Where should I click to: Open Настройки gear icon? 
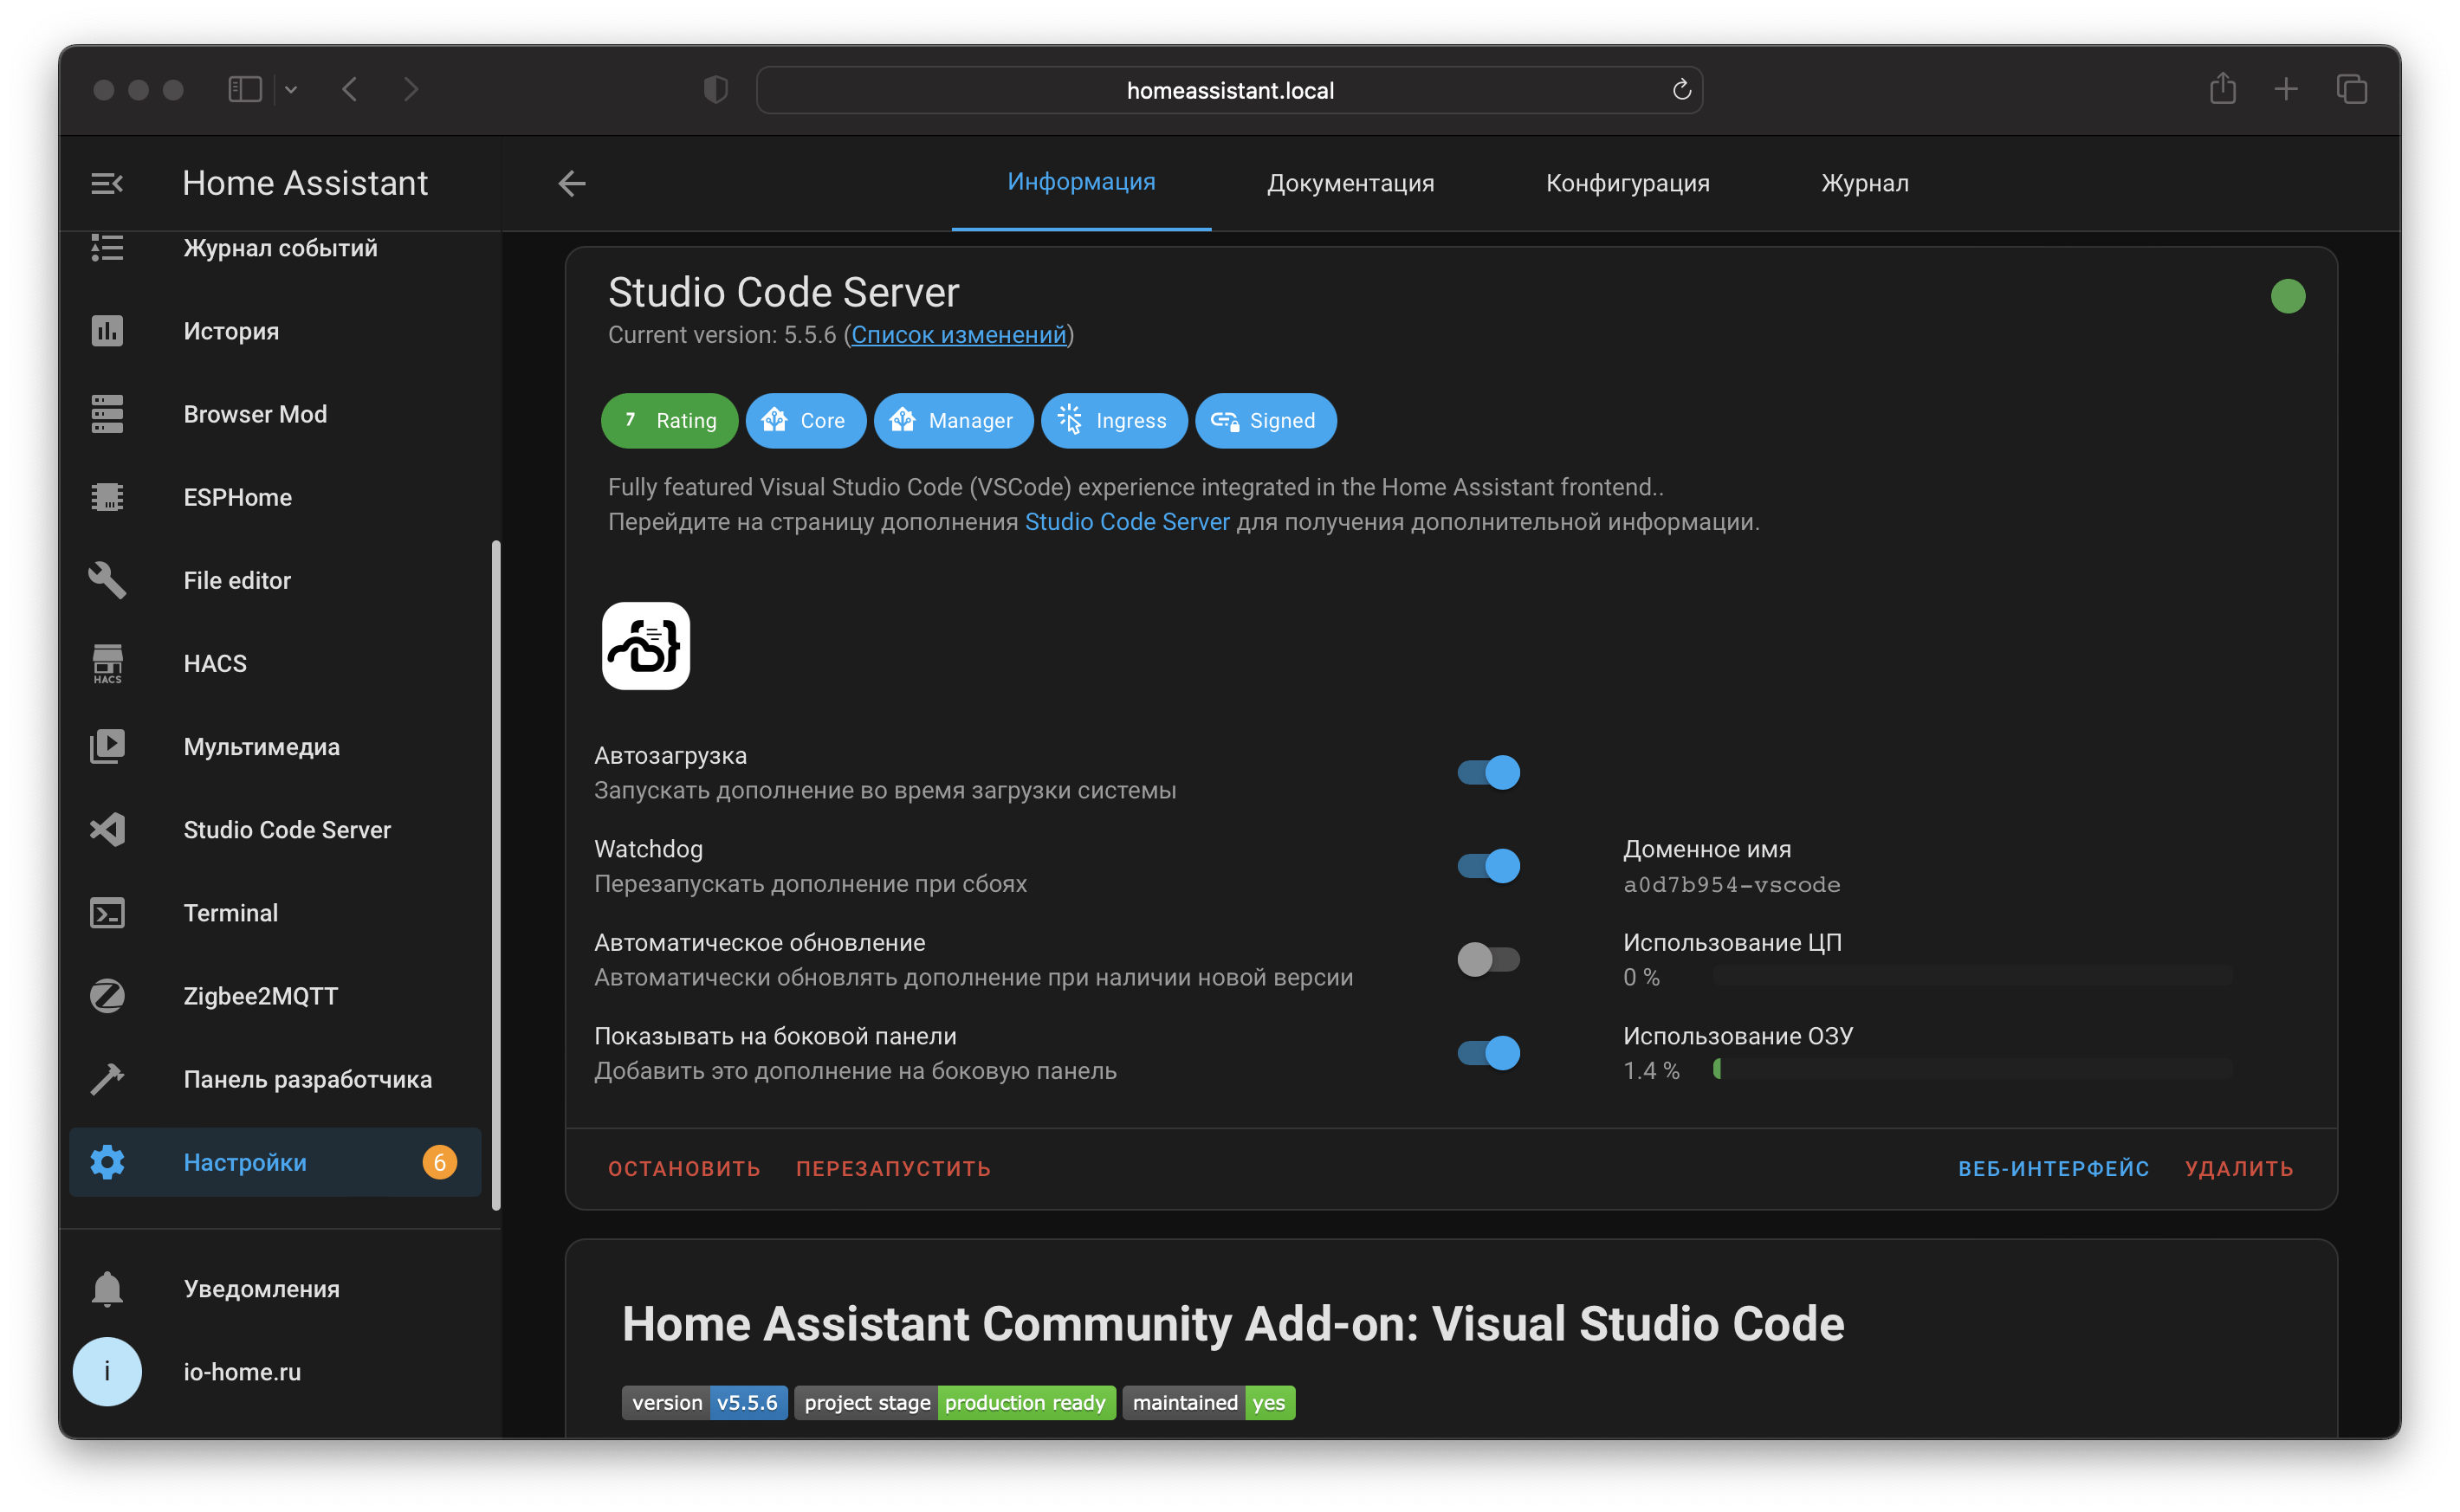pyautogui.click(x=107, y=1162)
